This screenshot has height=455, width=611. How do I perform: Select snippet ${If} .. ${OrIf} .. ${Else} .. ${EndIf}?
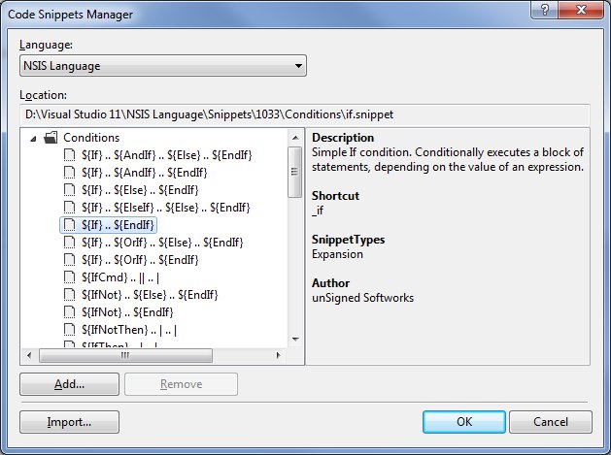coord(162,243)
